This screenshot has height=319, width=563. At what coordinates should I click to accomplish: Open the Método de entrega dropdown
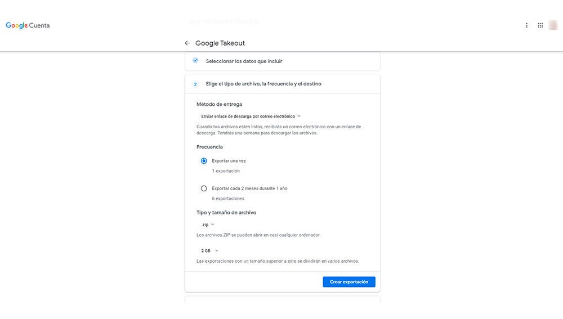[251, 116]
